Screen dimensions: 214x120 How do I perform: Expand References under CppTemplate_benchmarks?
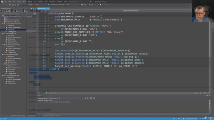4,26
